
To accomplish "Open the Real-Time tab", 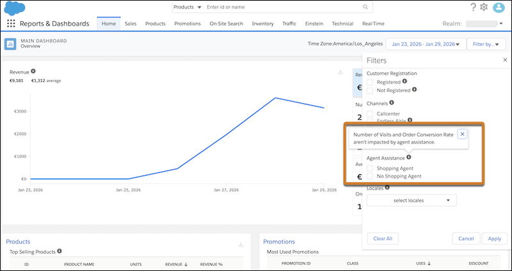I will coord(373,24).
